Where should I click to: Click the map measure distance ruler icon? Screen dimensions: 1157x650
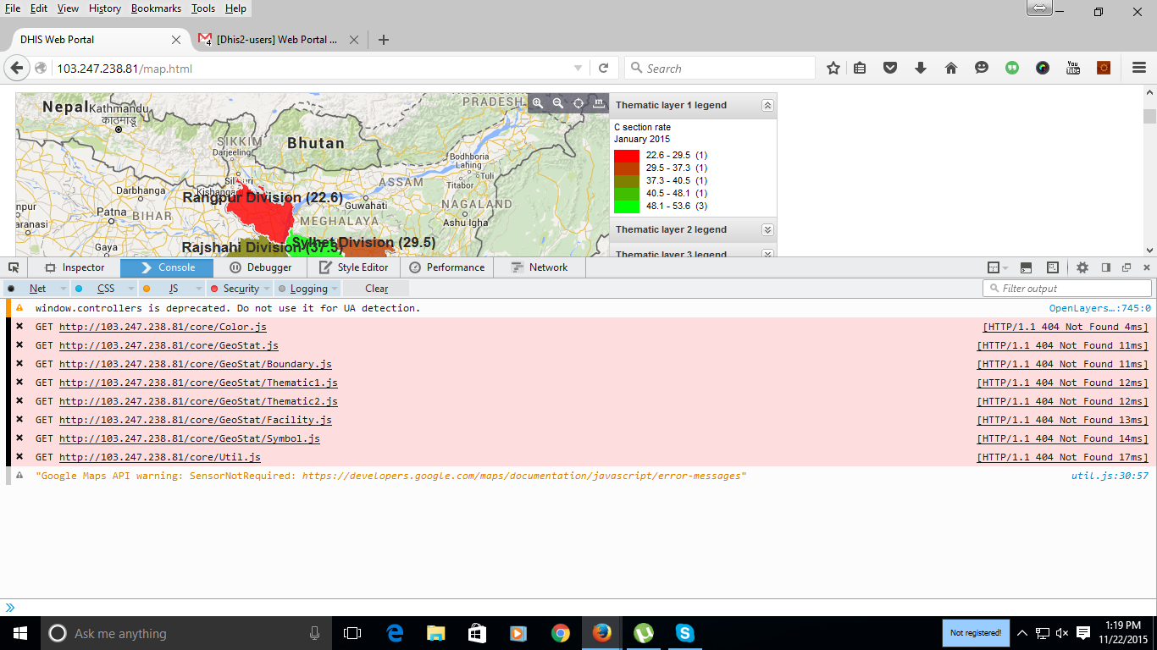(x=599, y=103)
